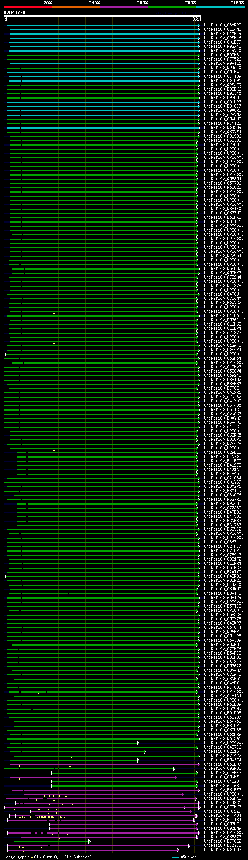Screen dimensions: 248x860
Task: Click the white query ruler bar
Action: click(102, 16)
